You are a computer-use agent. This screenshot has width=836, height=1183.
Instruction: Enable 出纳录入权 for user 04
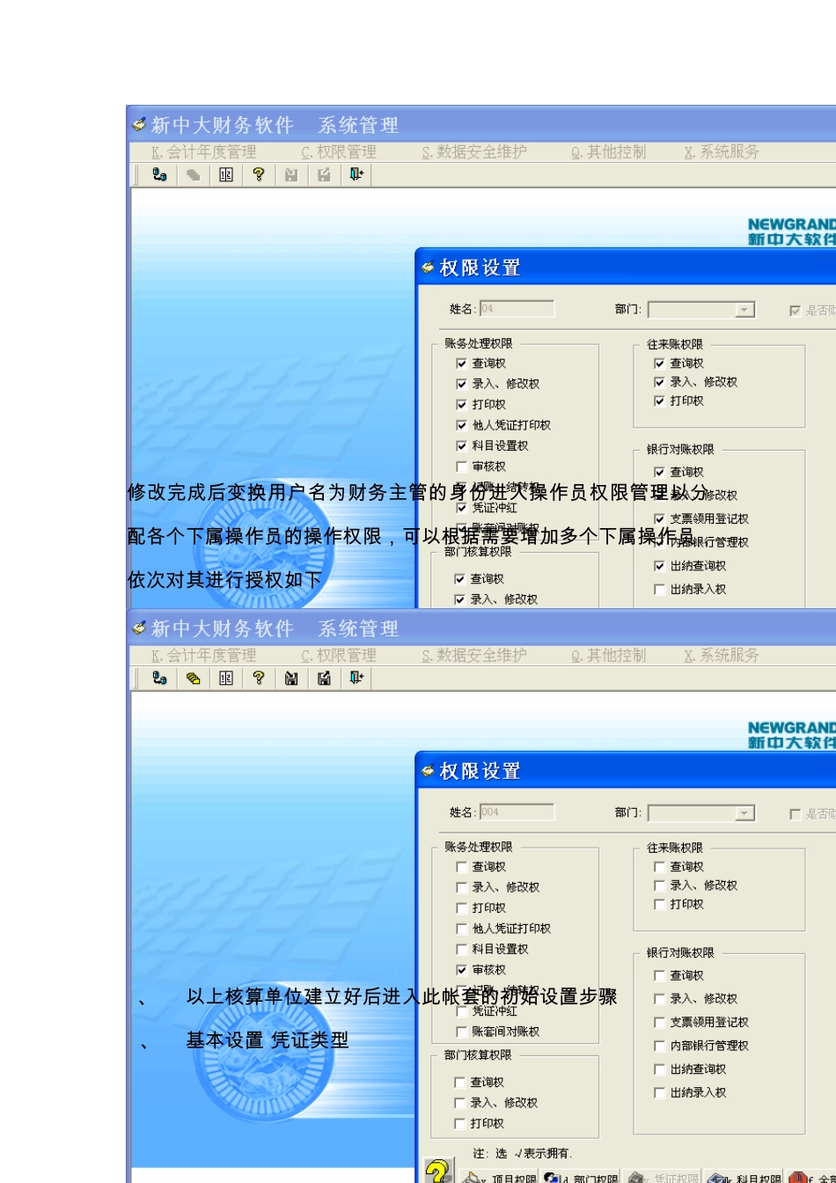click(x=659, y=590)
